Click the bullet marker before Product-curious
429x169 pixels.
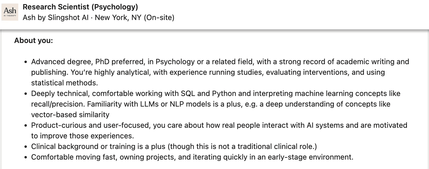click(x=26, y=125)
